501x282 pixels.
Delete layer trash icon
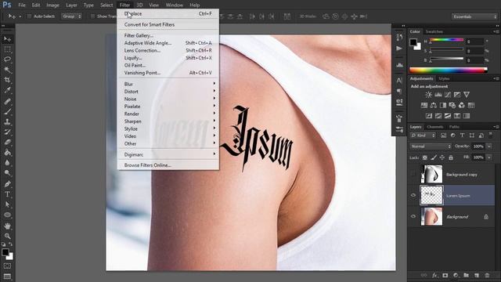[x=487, y=275]
